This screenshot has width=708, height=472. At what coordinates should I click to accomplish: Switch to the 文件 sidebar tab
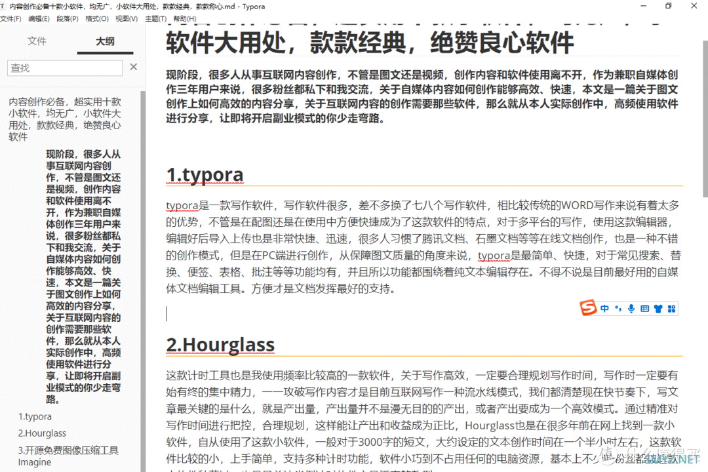(37, 41)
